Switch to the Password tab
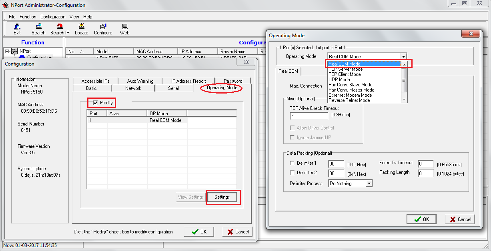The image size is (491, 251). pos(233,81)
